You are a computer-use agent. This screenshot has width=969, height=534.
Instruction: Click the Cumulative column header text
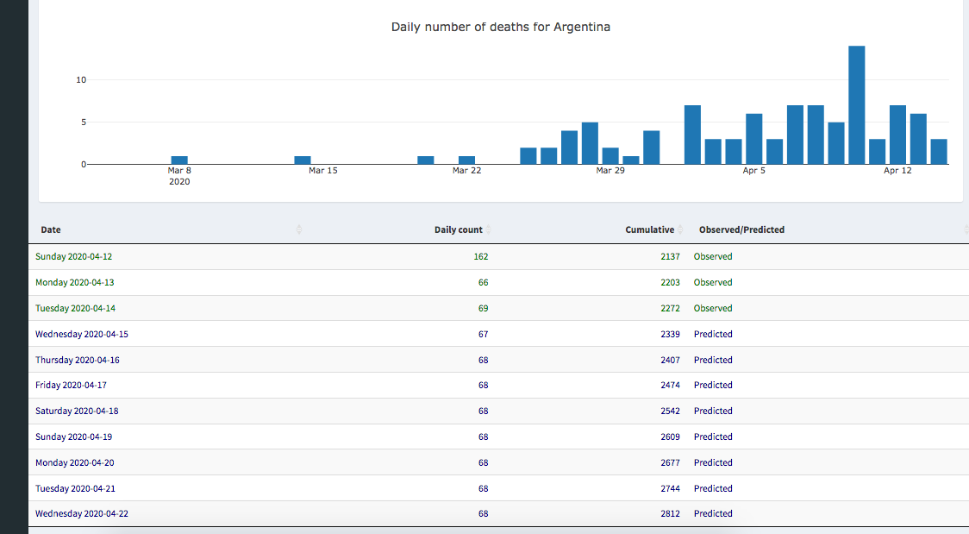pos(649,229)
